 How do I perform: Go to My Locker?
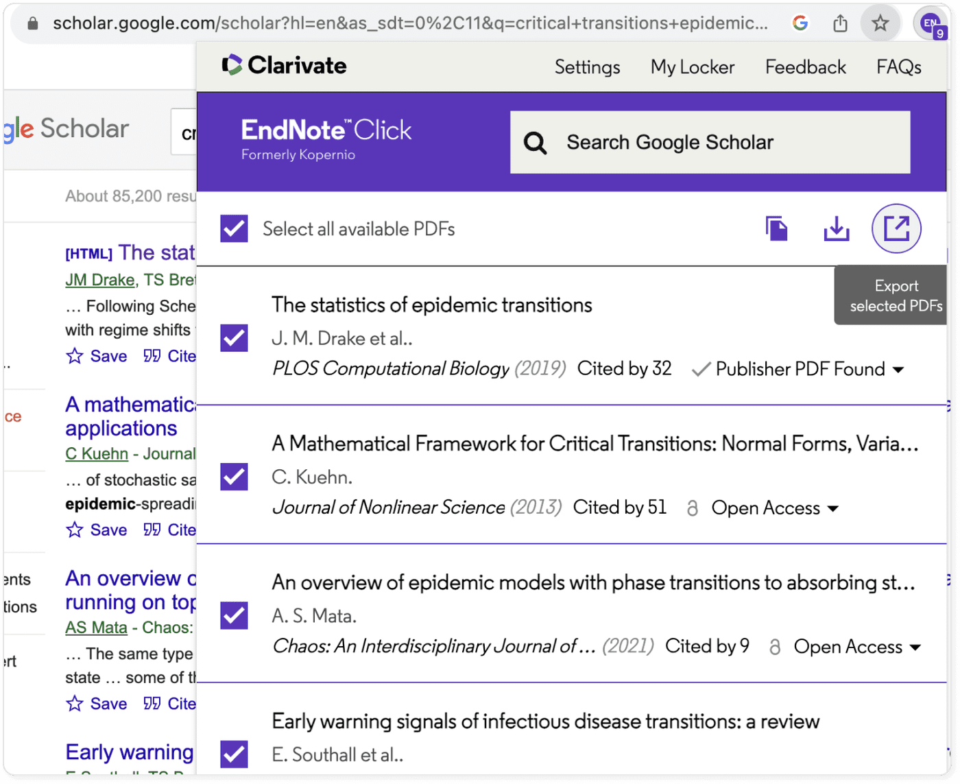click(x=692, y=67)
